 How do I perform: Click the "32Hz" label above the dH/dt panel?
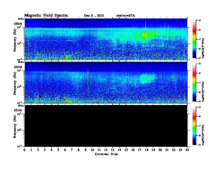(21, 19)
